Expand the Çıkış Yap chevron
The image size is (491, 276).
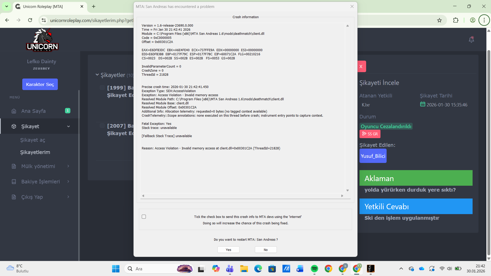coord(68,197)
